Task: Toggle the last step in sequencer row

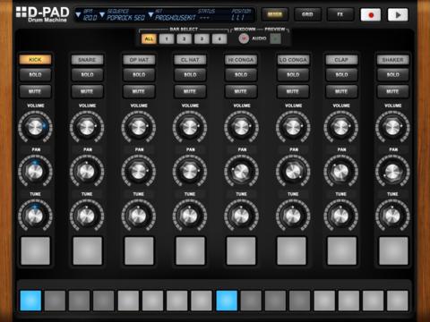Action: [398, 301]
